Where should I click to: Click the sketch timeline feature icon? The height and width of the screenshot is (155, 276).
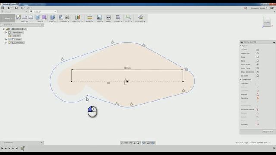coord(22,148)
